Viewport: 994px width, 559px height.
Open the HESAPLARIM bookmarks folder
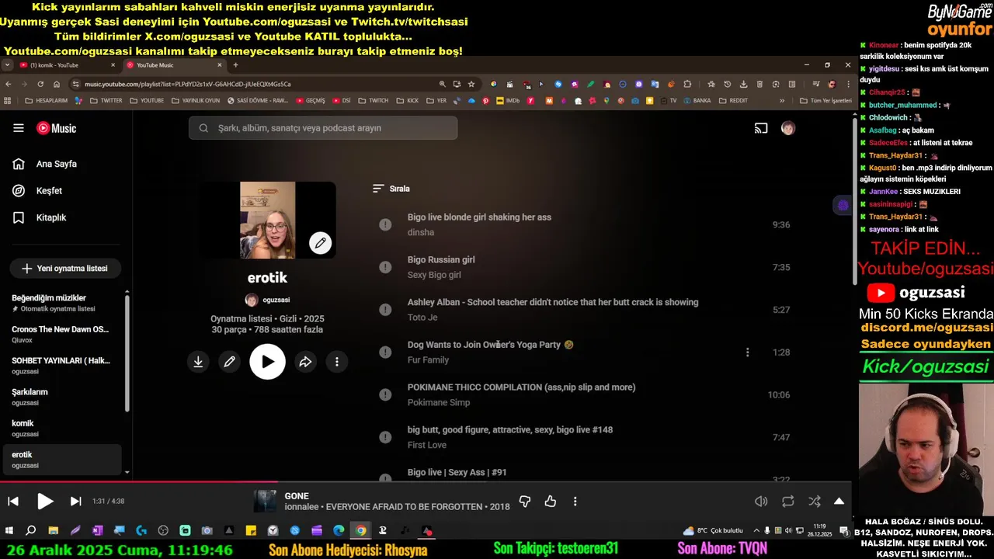click(47, 100)
